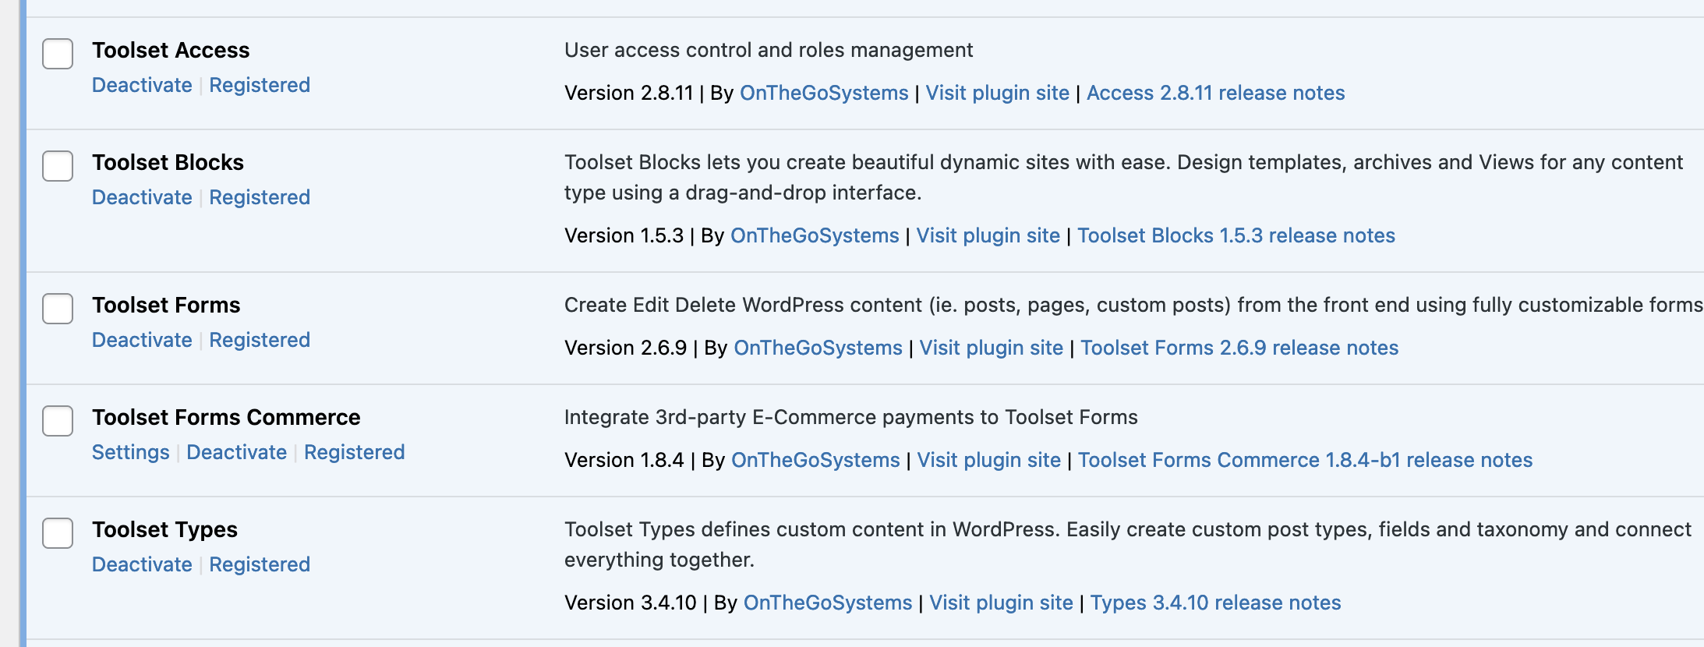This screenshot has width=1704, height=647.
Task: Open Registered link under Toolset Forms Commerce
Action: (355, 452)
